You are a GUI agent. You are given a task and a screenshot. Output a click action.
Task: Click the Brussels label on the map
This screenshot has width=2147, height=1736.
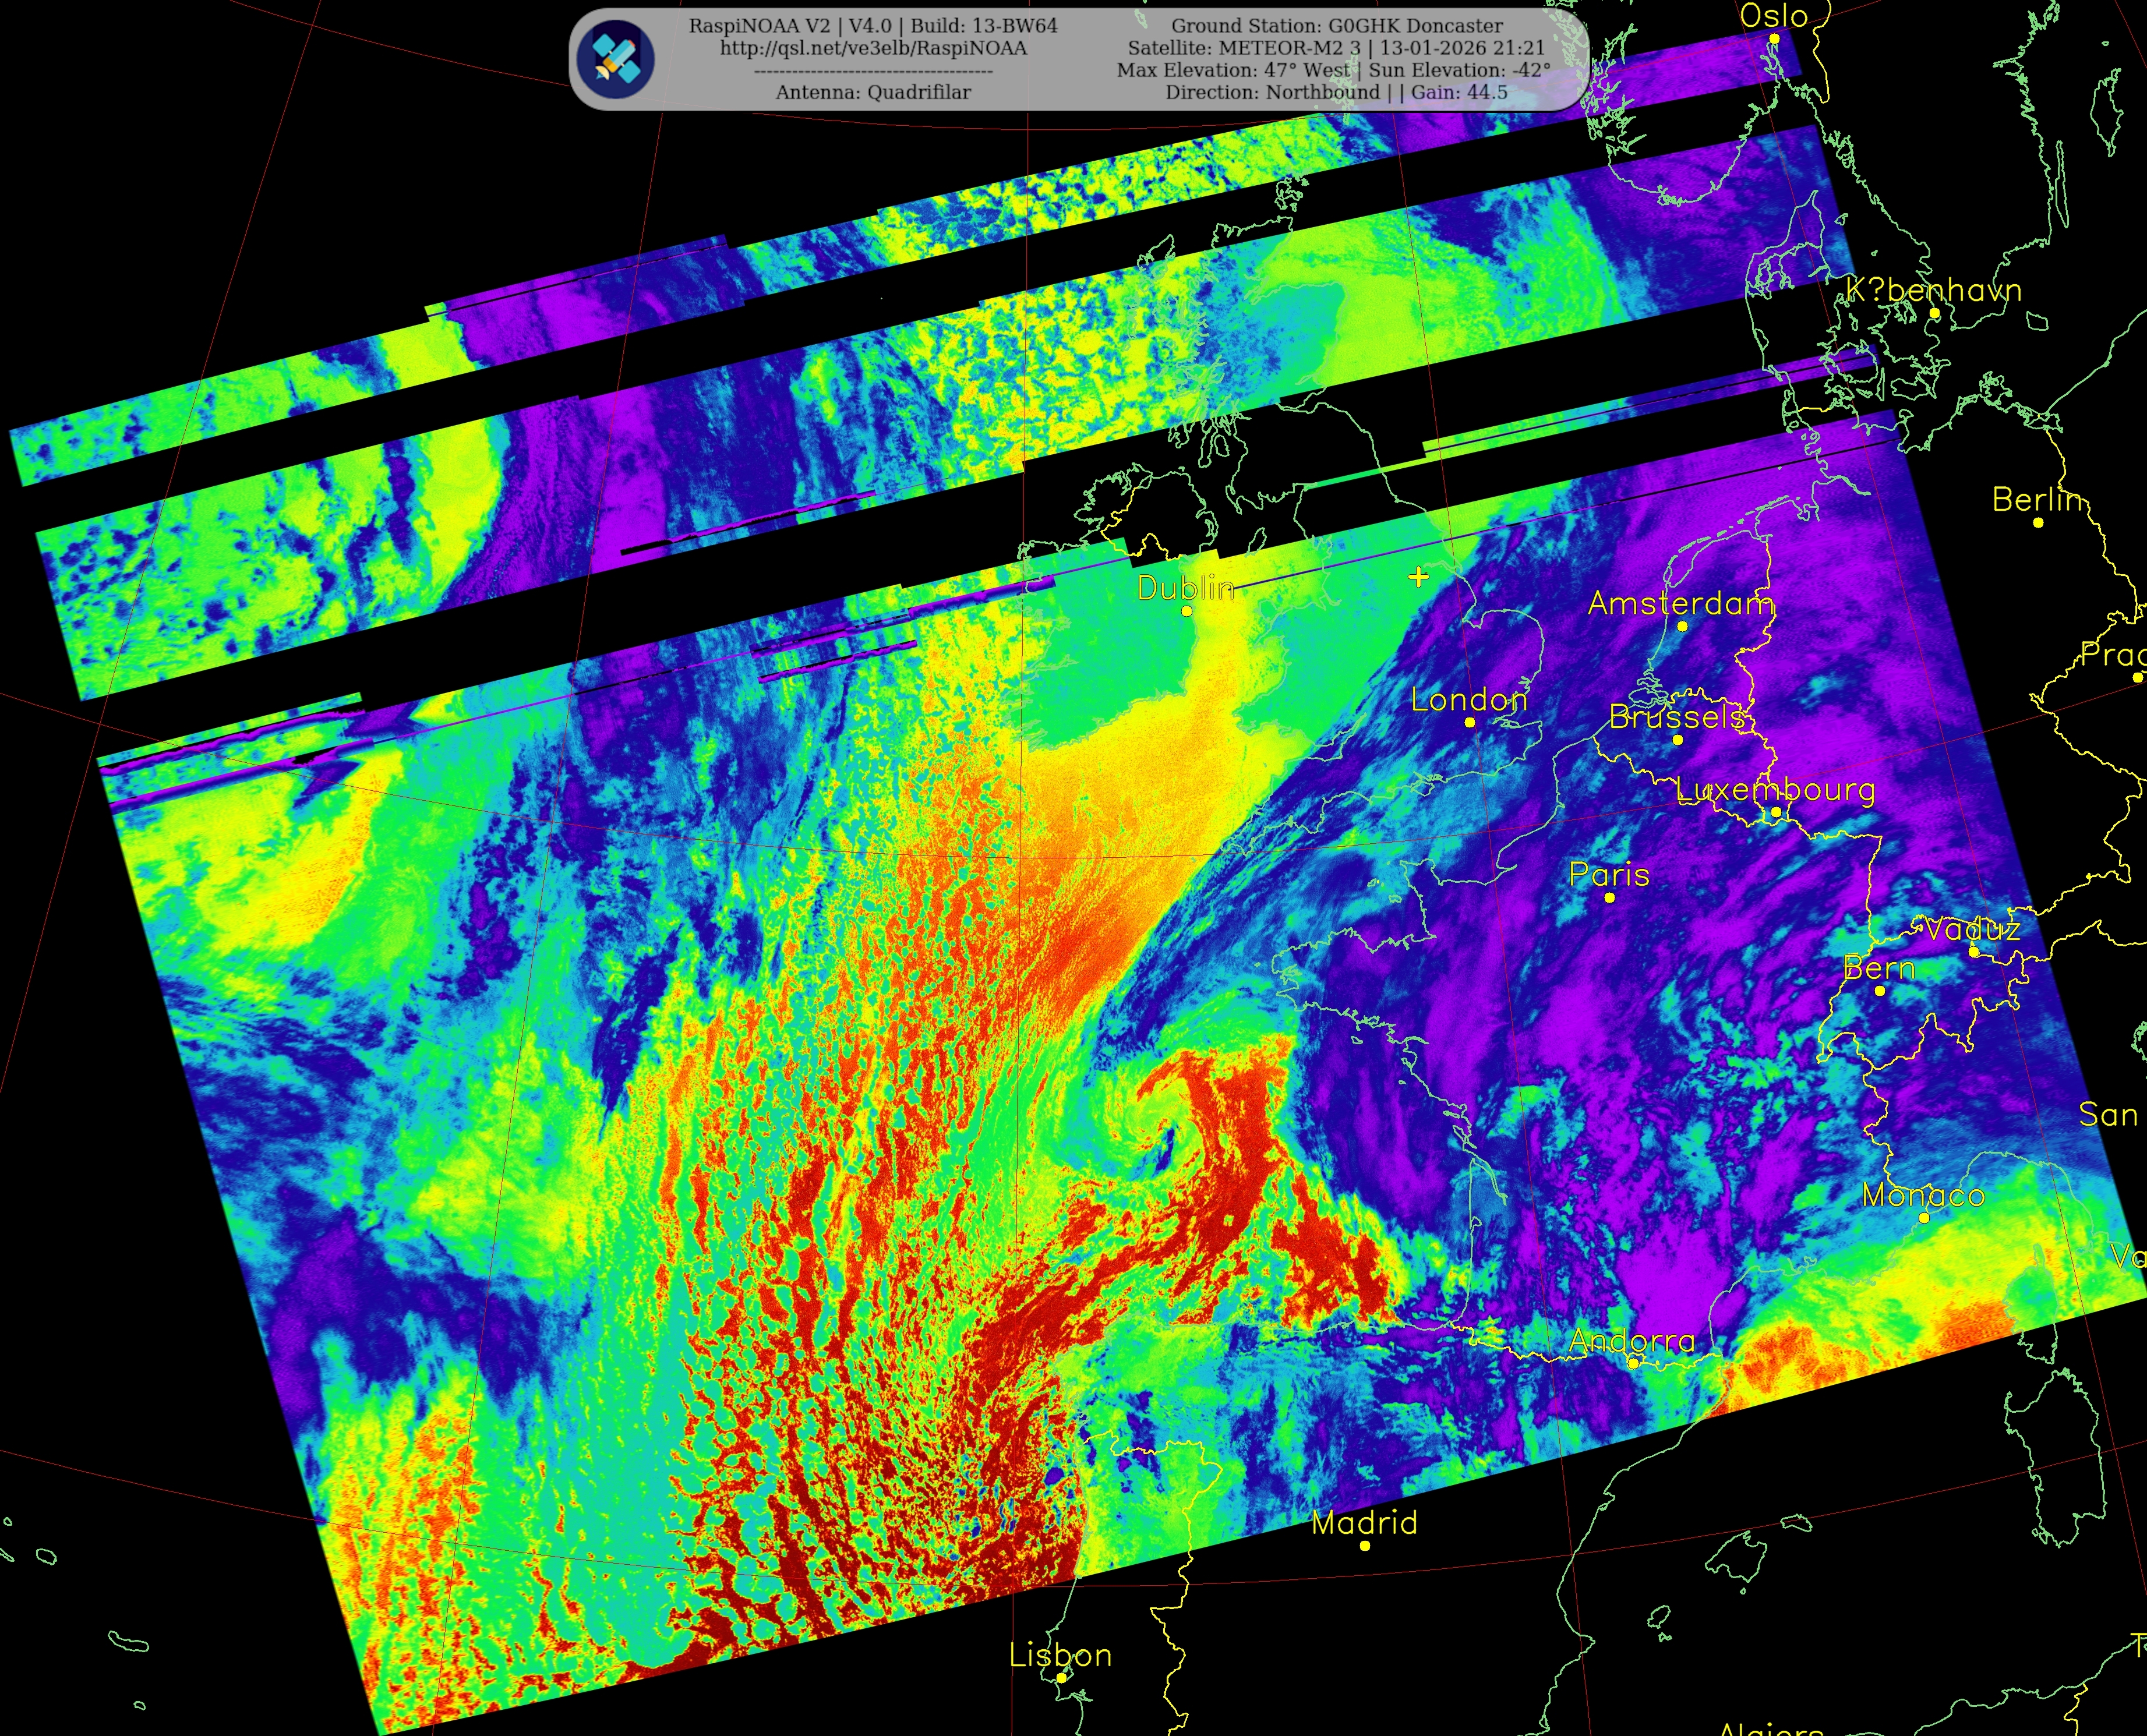point(1677,717)
